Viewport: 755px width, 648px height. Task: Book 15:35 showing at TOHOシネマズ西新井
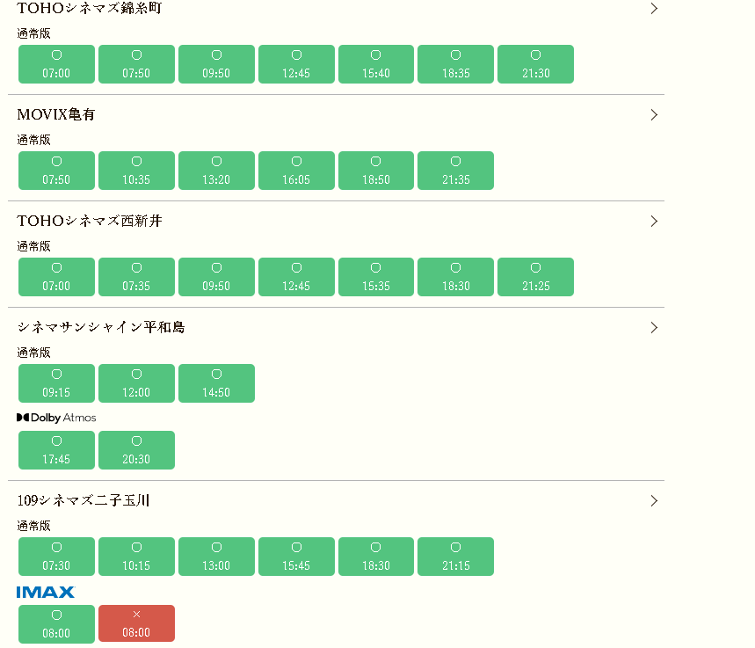[376, 277]
